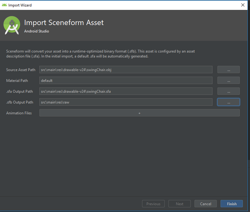Click the "Animation Files" label
The height and width of the screenshot is (212, 250).
(x=19, y=113)
